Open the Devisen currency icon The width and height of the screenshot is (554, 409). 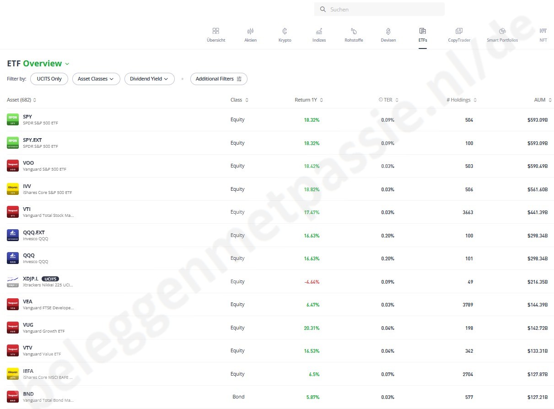click(x=388, y=31)
